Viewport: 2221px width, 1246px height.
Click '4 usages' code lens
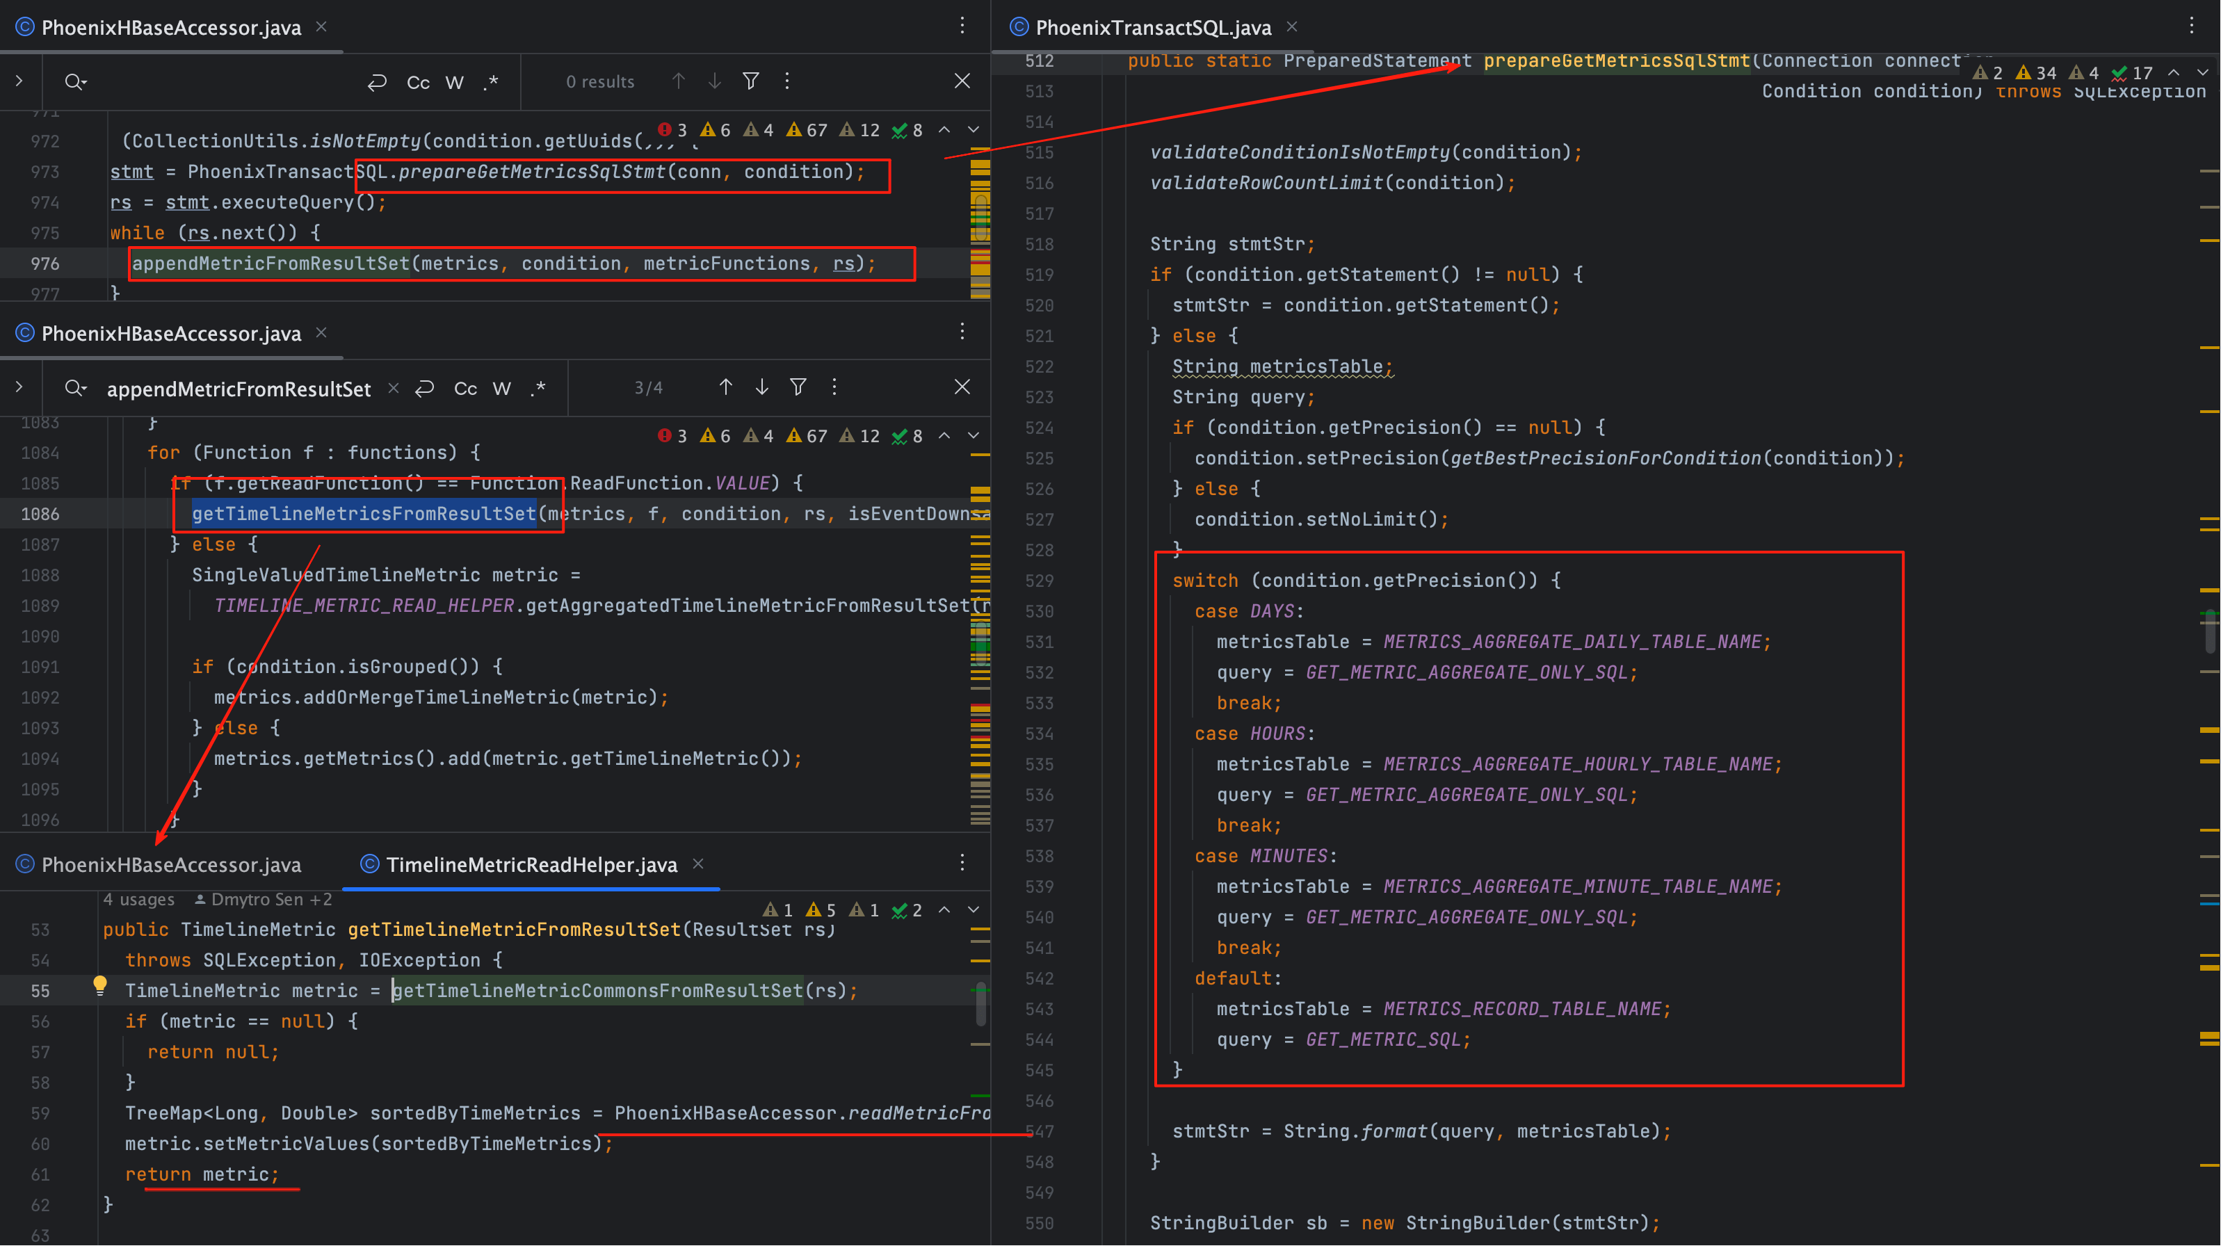138,899
